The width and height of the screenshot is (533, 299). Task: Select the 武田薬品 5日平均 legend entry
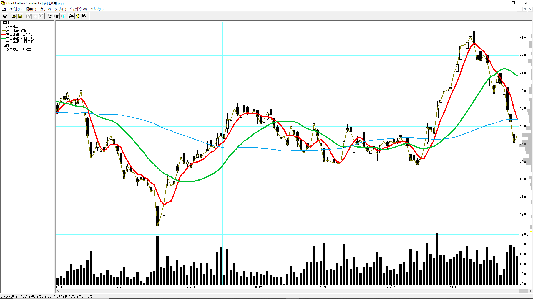pyautogui.click(x=19, y=34)
